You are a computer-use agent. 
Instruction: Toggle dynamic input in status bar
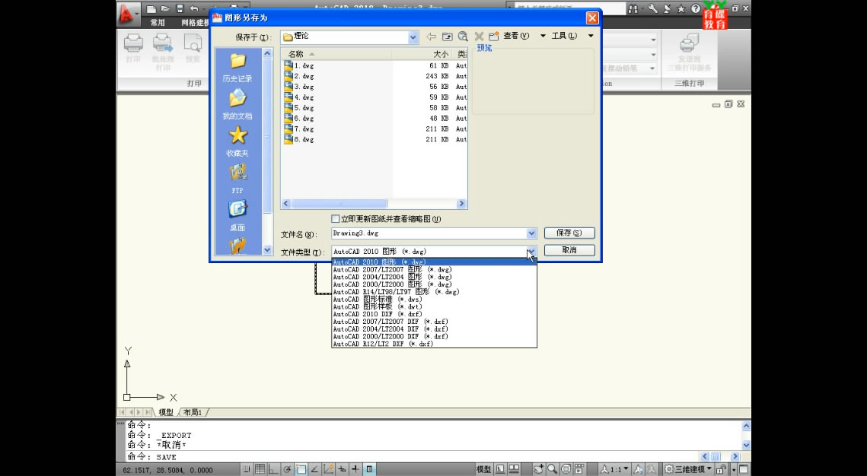(x=342, y=469)
